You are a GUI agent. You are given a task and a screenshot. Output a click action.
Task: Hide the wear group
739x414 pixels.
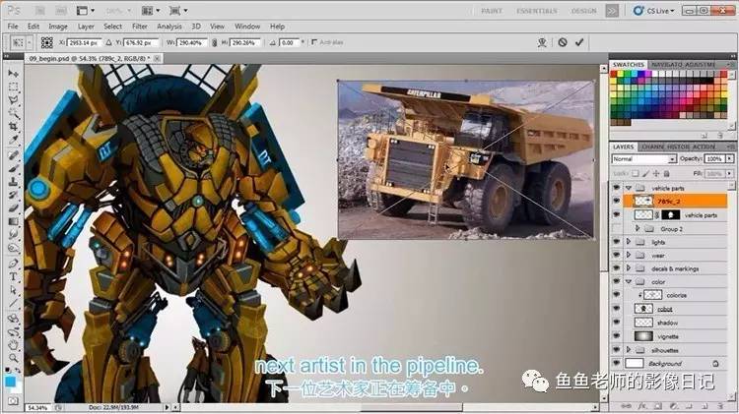tap(616, 255)
